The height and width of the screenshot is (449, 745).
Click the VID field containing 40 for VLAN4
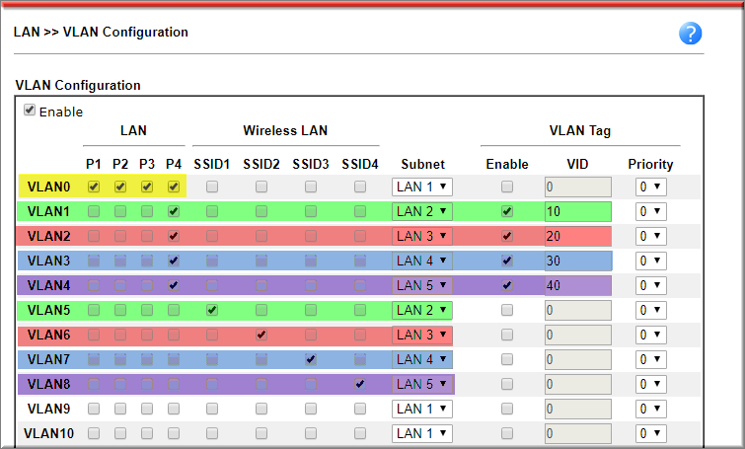point(577,285)
